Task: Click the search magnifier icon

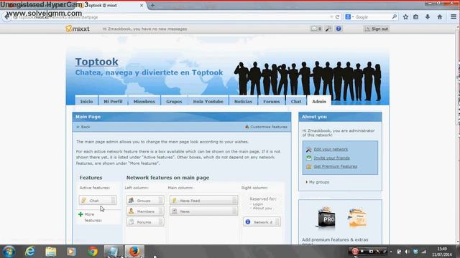Action: click(x=395, y=17)
